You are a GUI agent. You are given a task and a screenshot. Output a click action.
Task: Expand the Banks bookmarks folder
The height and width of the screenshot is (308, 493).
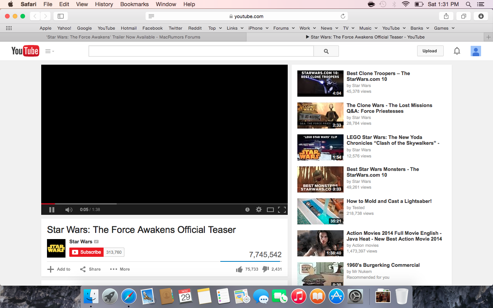pos(420,28)
